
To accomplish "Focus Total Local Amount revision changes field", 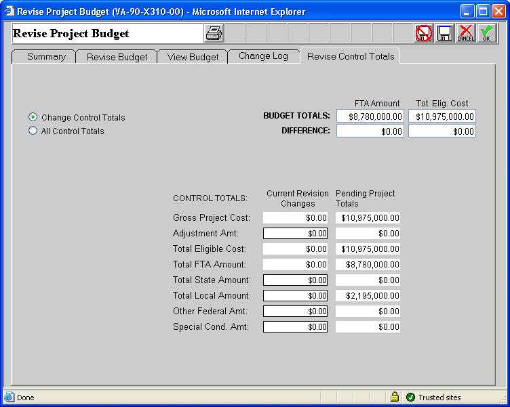I will (x=295, y=295).
